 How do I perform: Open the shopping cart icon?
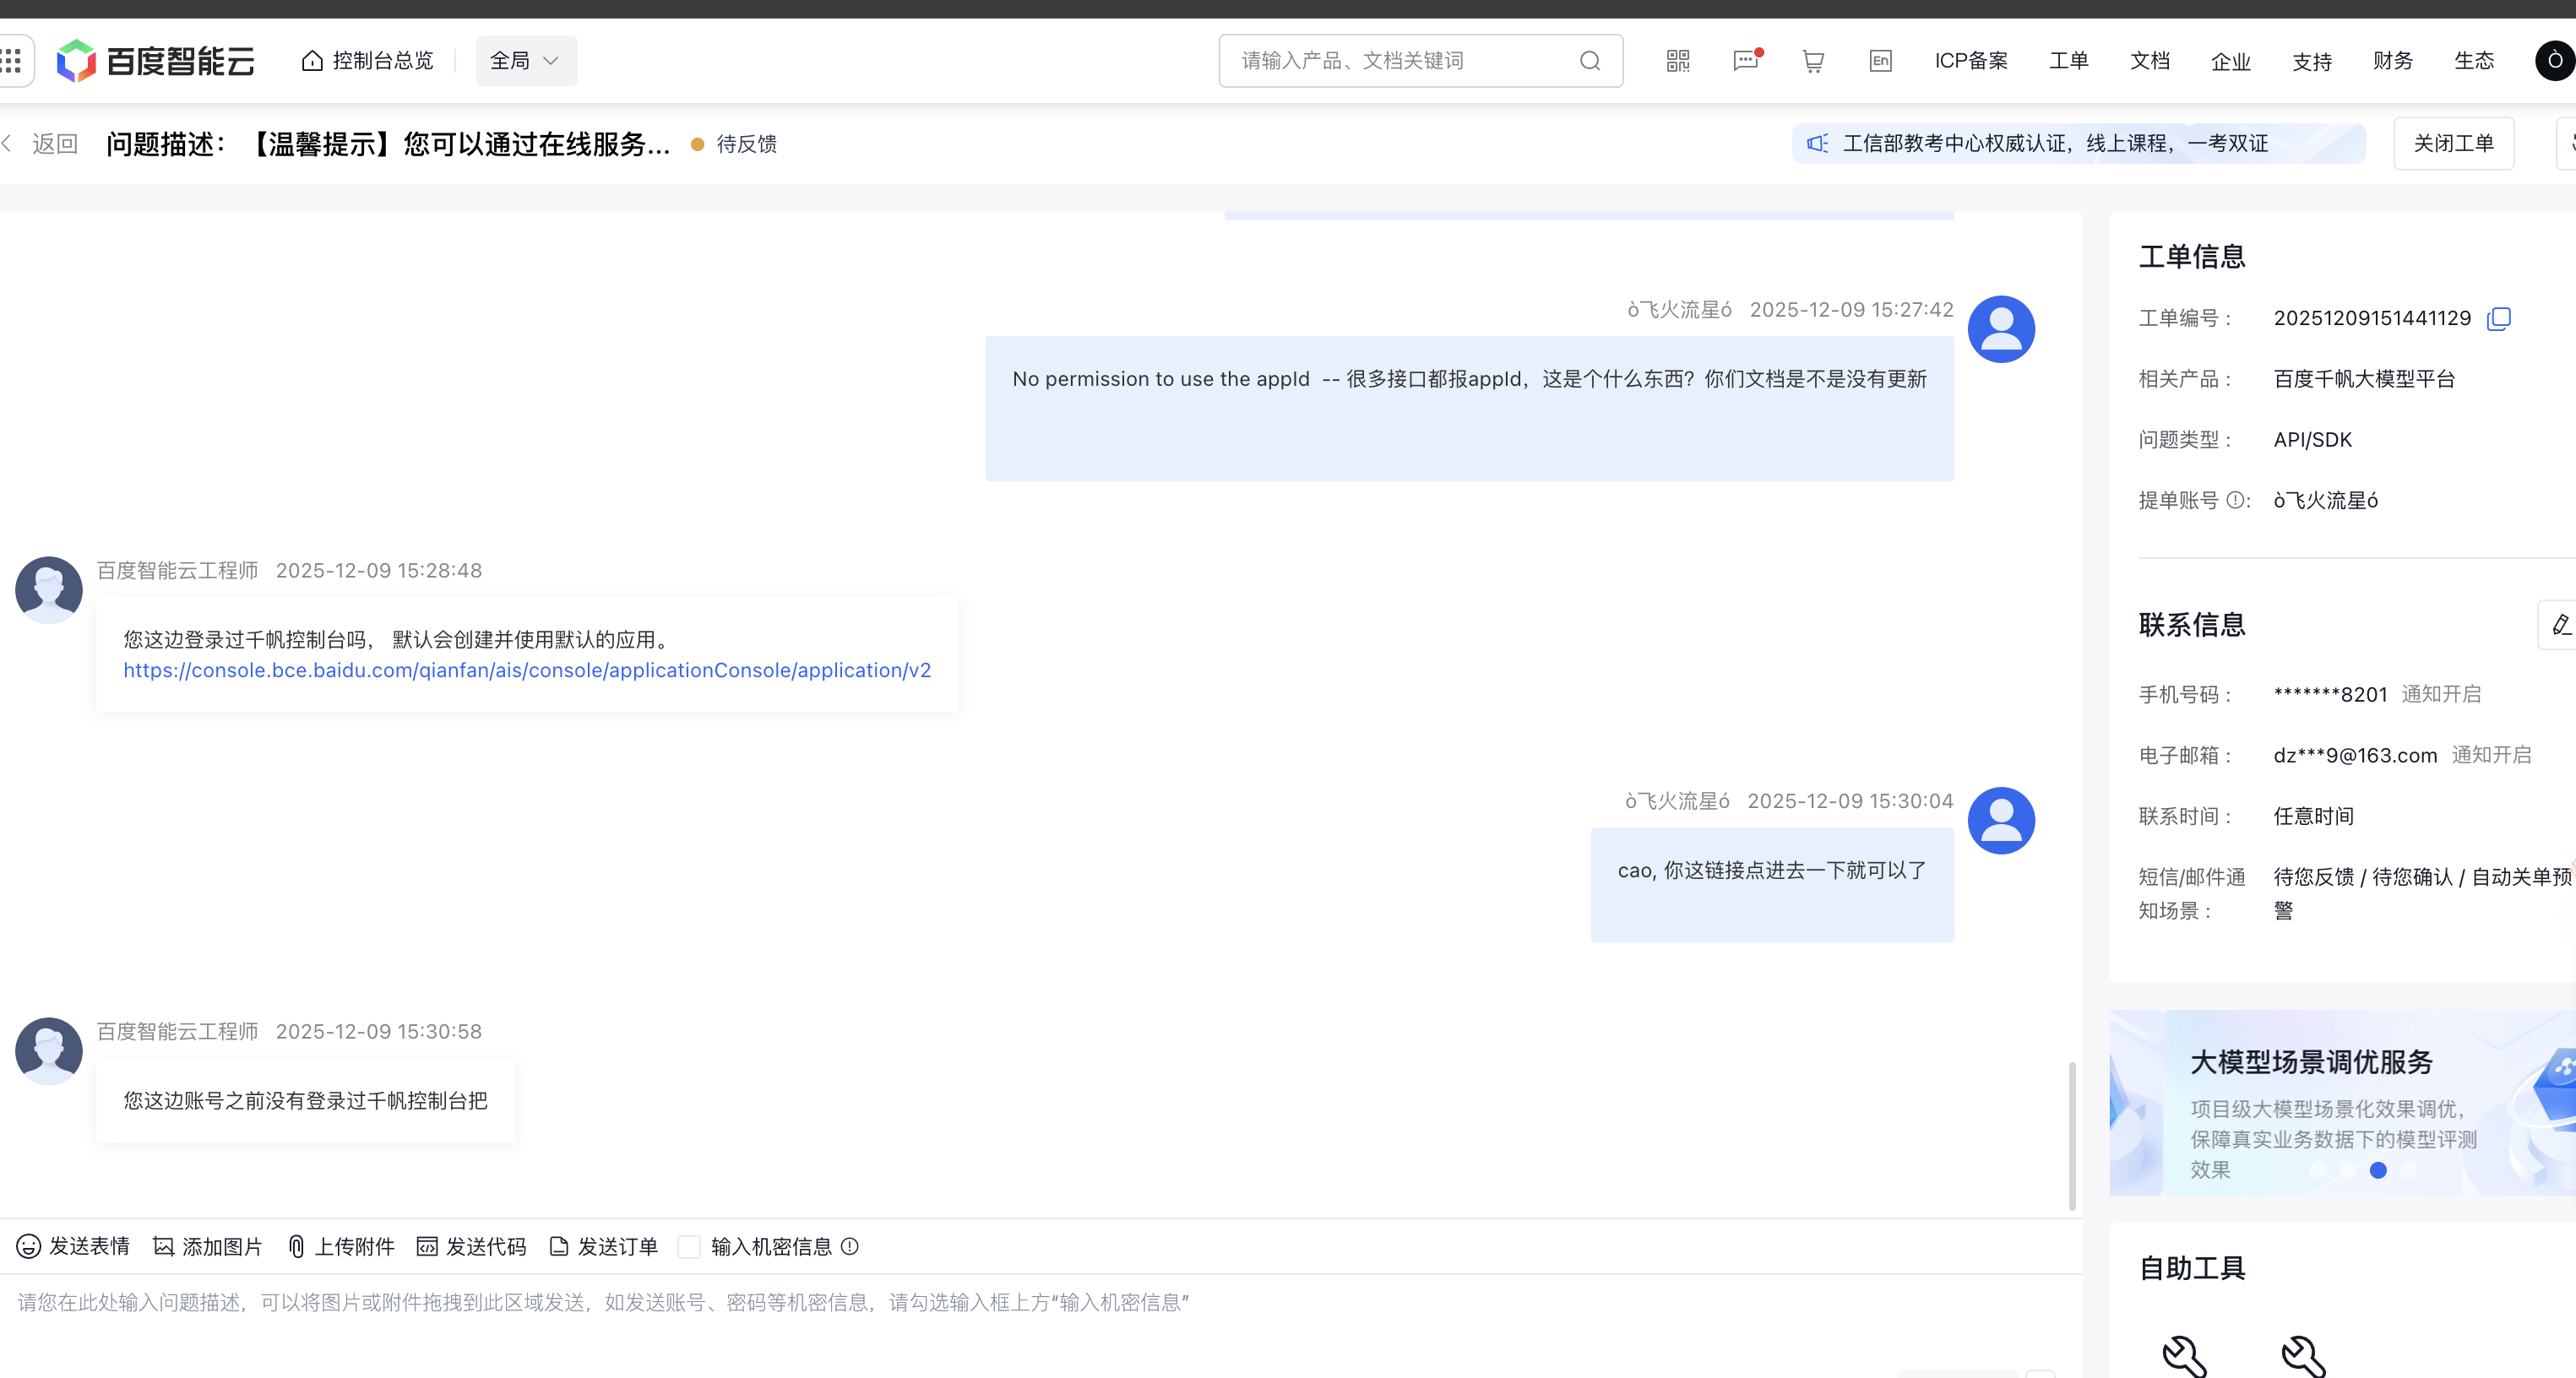click(1813, 61)
